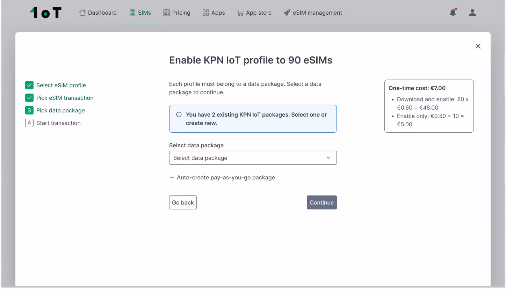Select the 'Start transaction' step label
This screenshot has width=506, height=289.
coord(58,123)
